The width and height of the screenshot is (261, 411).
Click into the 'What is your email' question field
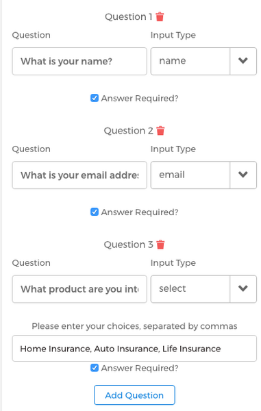pyautogui.click(x=79, y=175)
